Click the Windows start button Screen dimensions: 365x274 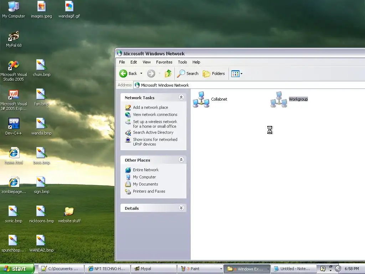click(x=17, y=269)
